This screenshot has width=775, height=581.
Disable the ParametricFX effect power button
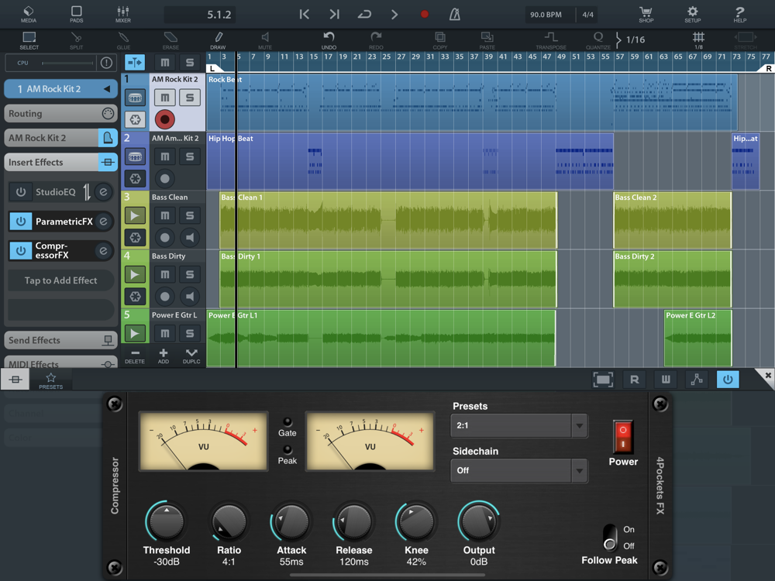point(21,222)
